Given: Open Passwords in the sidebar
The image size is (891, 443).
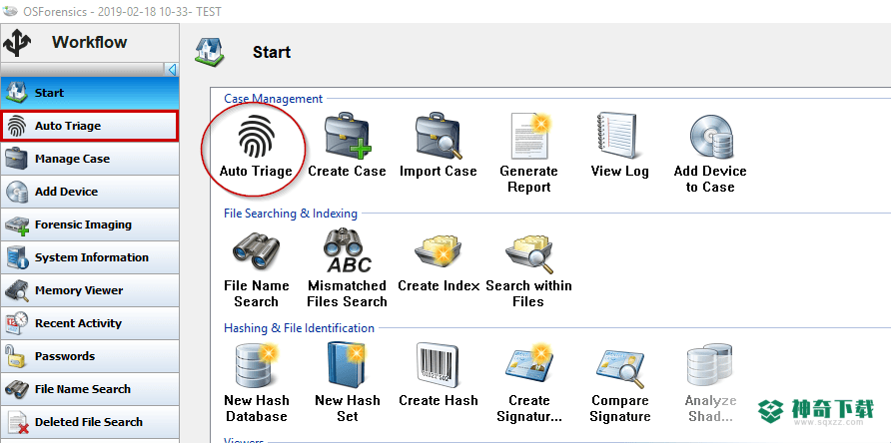Looking at the screenshot, I should [x=90, y=356].
